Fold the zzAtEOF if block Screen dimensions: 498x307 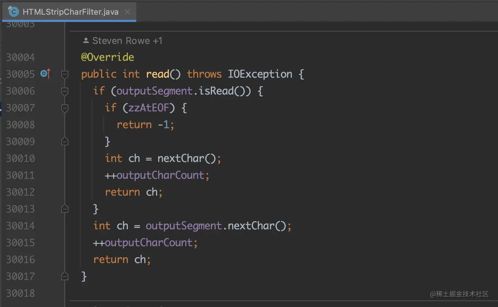tap(65, 108)
